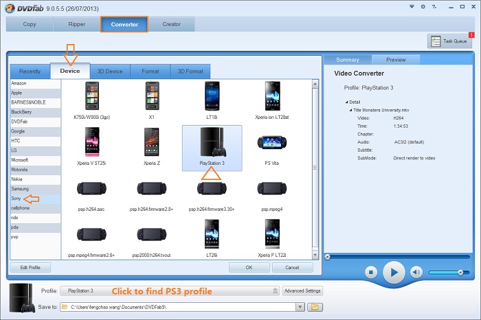The image size is (481, 320).
Task: Pick the PS Vita device icon
Action: tap(272, 142)
